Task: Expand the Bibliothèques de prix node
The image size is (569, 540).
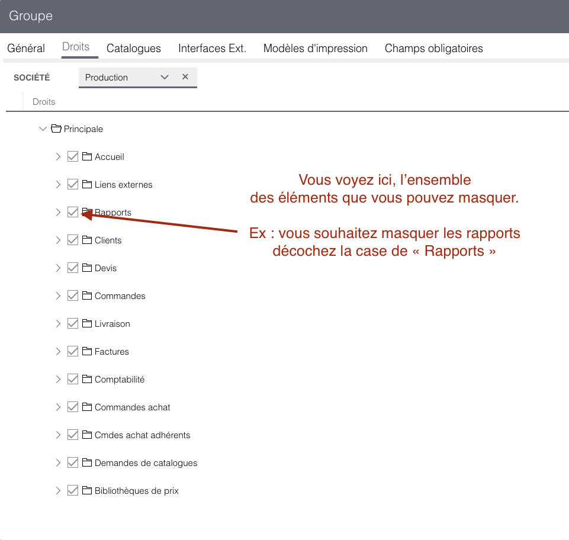Action: tap(58, 490)
